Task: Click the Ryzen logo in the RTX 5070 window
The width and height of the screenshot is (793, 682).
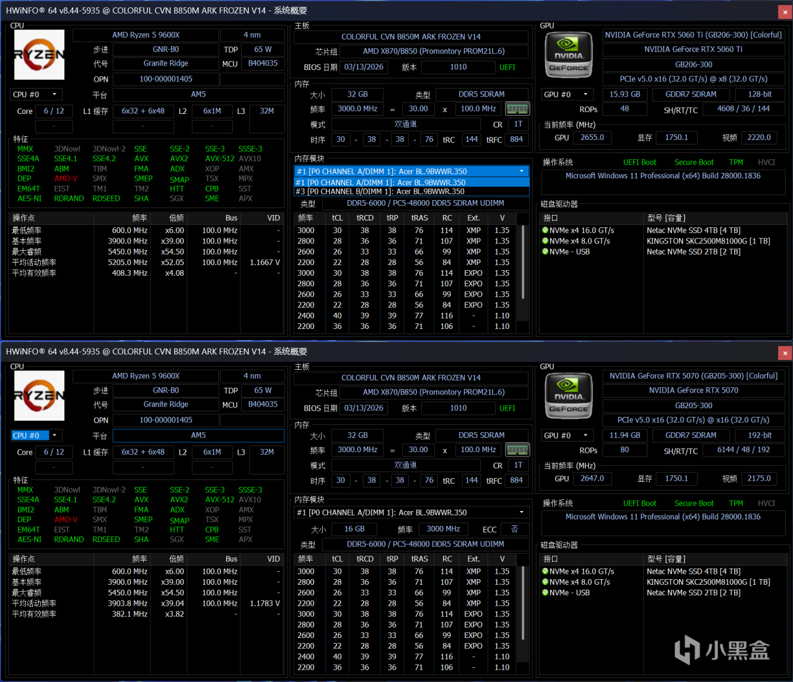Action: pos(39,396)
